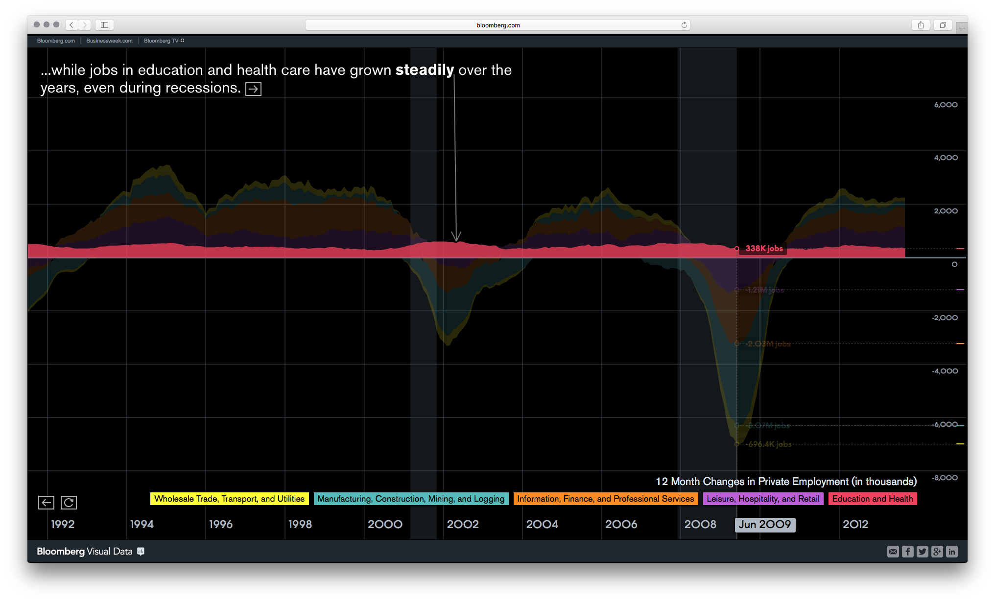Share the chart via the email icon
Image resolution: width=995 pixels, height=602 pixels.
point(893,552)
